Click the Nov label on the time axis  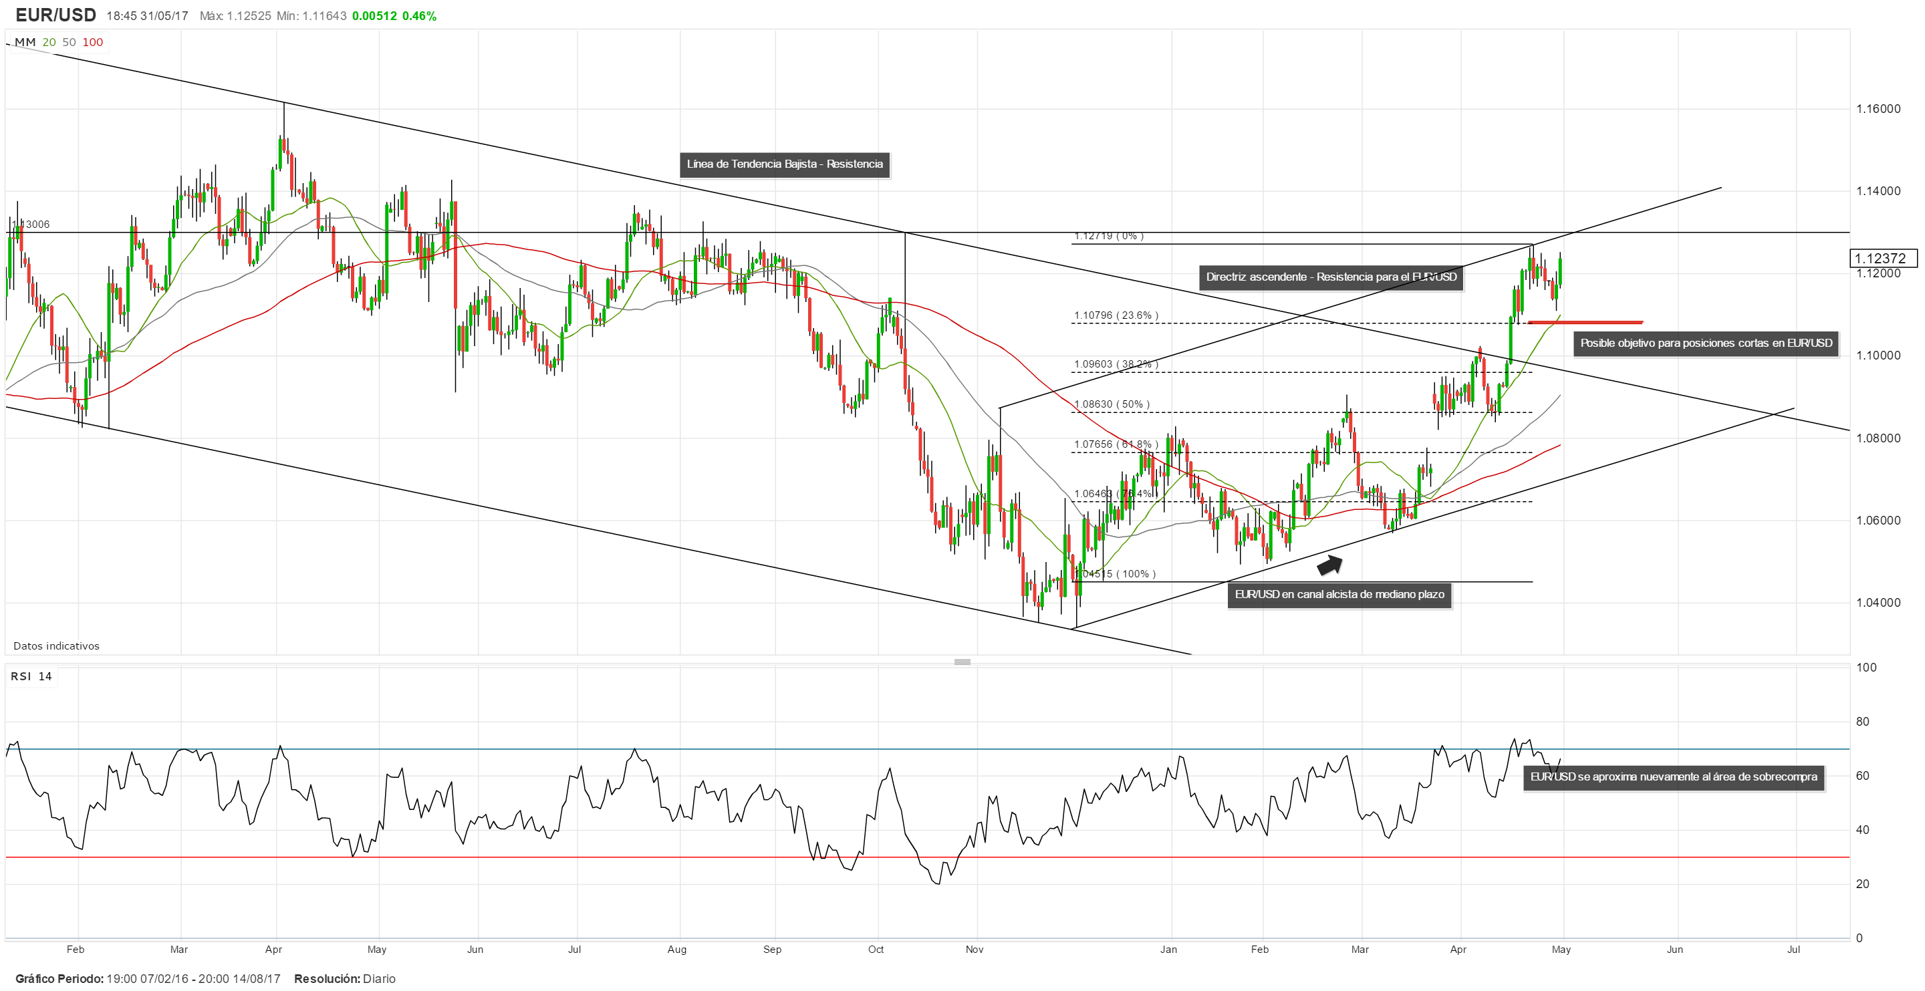(974, 949)
